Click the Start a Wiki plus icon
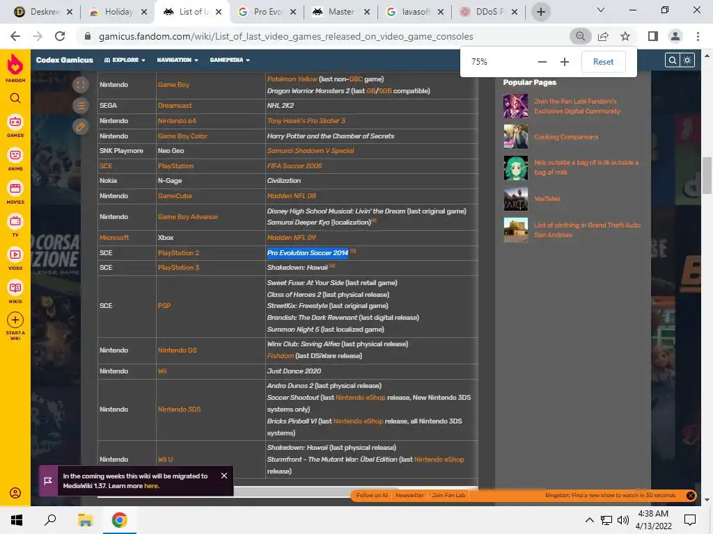The image size is (713, 534). [15, 320]
